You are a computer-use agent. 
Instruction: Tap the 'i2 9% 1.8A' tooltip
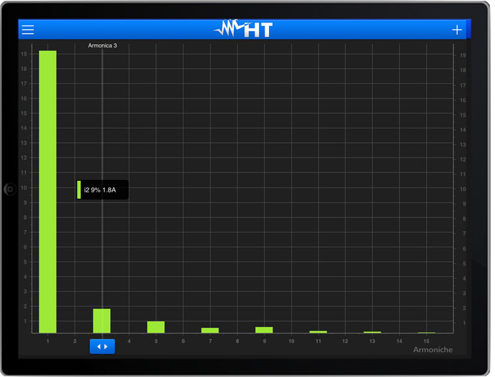[101, 190]
